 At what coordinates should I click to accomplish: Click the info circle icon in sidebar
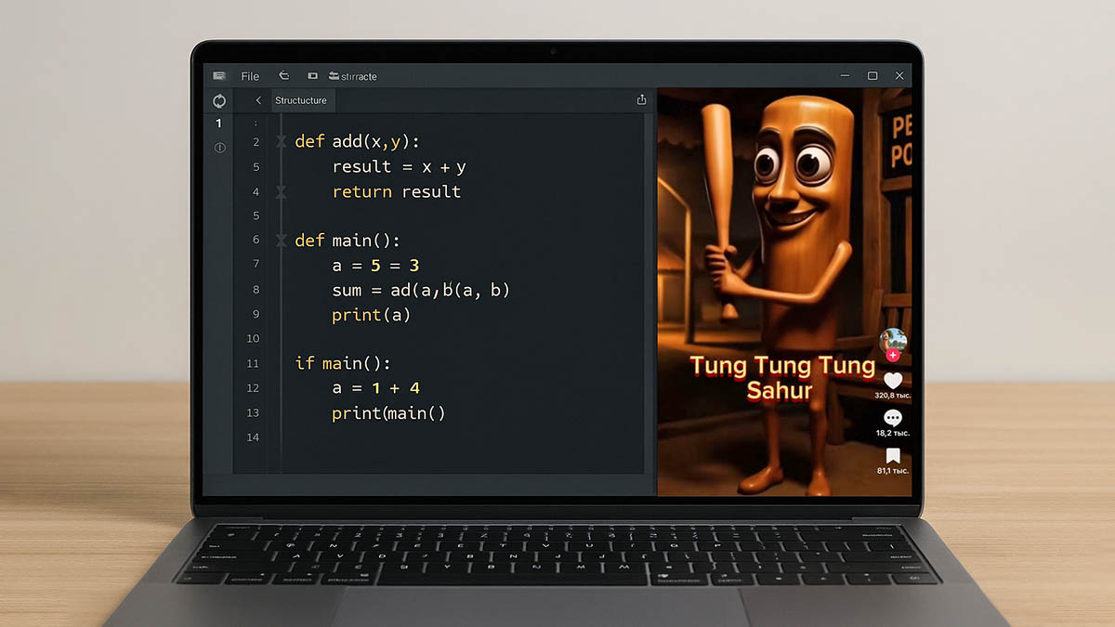click(220, 148)
